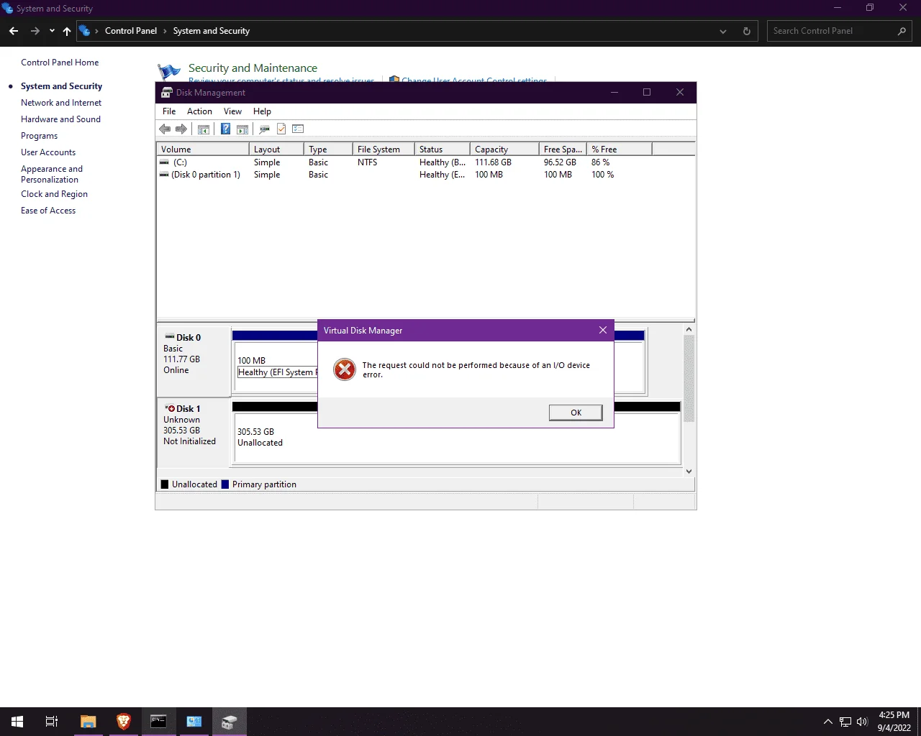Open the Action menu in Disk Management
921x736 pixels.
199,111
